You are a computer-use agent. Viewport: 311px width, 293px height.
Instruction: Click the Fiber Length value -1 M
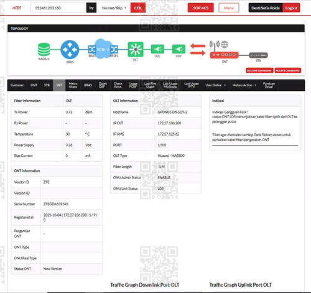click(x=161, y=167)
